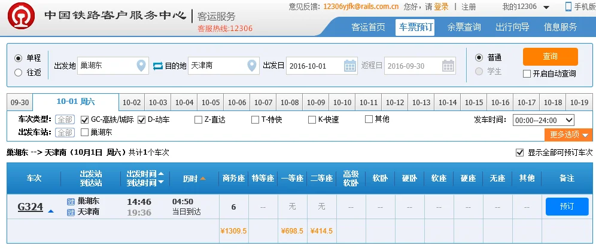Screen dimensions: 596x249
Task: Click 手机版 mobile link text
Action: pyautogui.click(x=585, y=7)
